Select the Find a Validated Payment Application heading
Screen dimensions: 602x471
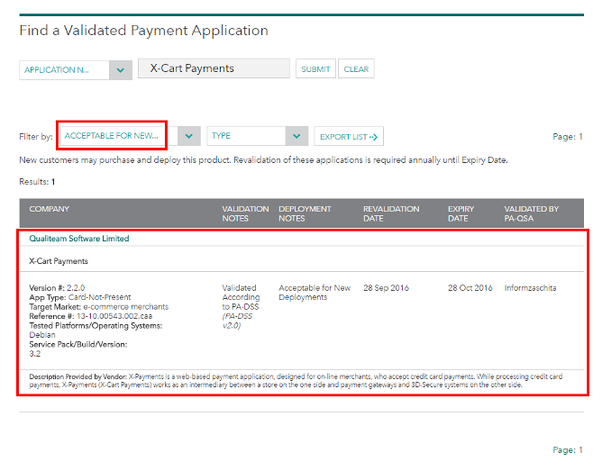click(143, 31)
